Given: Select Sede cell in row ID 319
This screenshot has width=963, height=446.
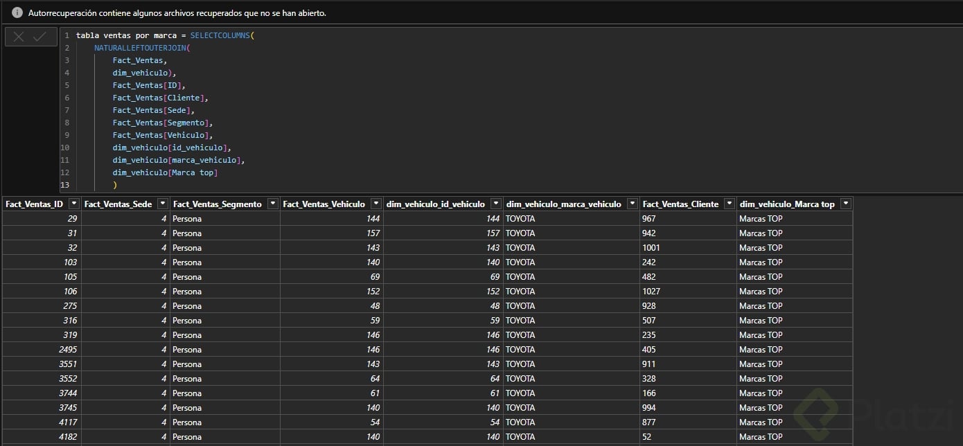Looking at the screenshot, I should tap(125, 334).
